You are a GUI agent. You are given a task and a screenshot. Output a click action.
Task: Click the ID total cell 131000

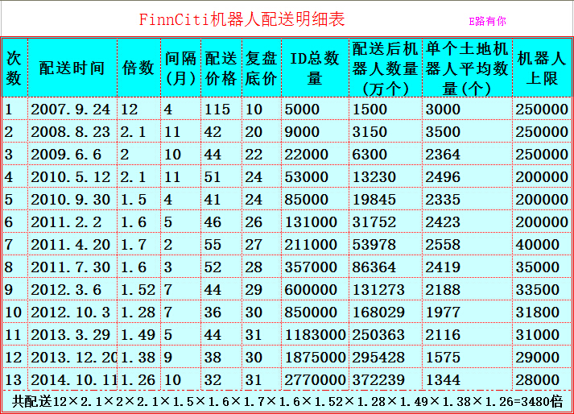315,221
